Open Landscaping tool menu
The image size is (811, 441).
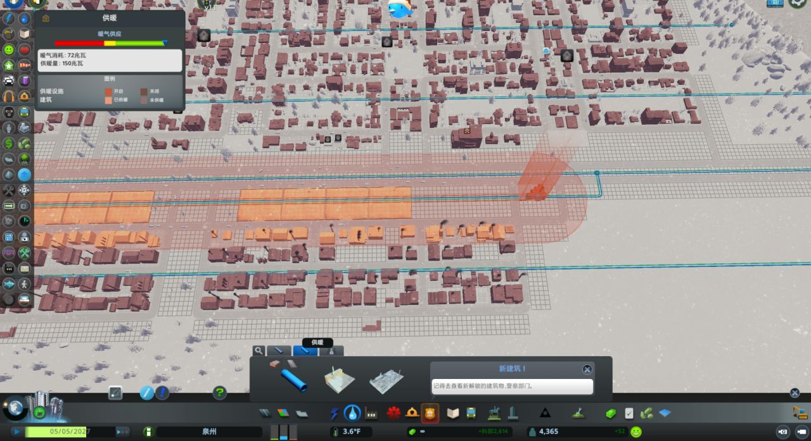(578, 413)
